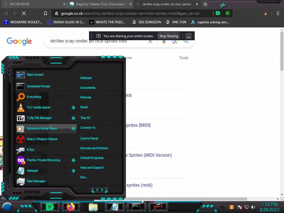Bookmark this page
284x213 pixels.
point(45,13)
